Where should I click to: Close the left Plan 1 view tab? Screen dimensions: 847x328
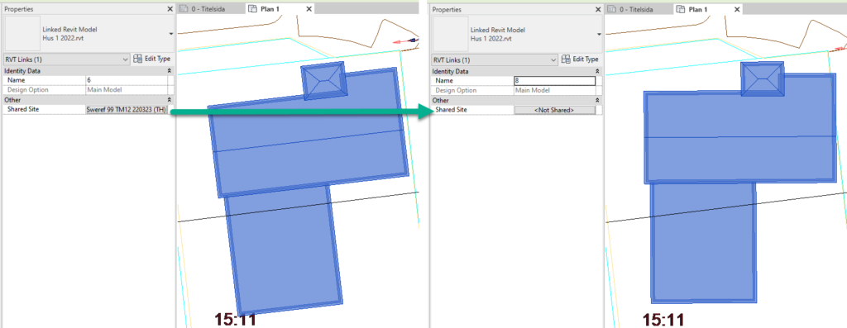309,9
